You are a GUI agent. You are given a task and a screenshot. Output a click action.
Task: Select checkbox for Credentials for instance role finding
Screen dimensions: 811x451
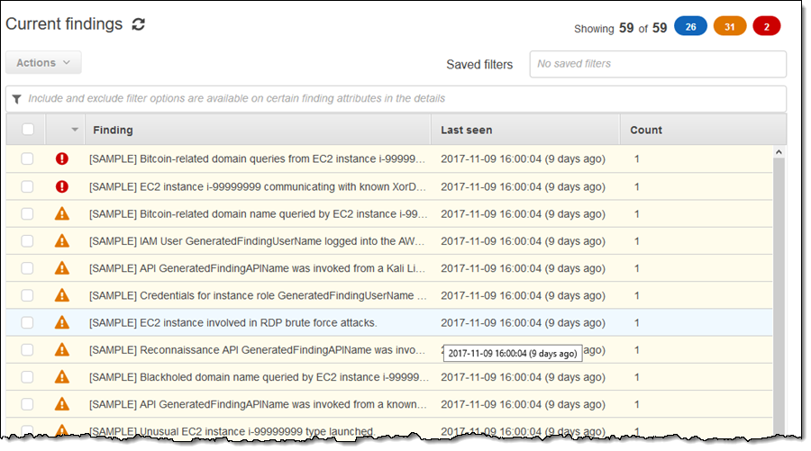[28, 295]
